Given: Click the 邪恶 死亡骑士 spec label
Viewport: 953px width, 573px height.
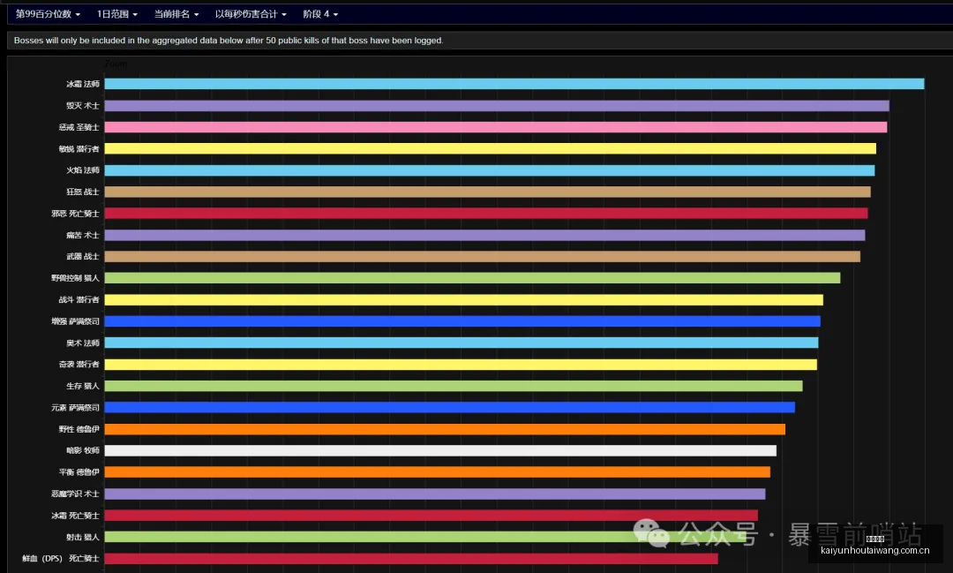Looking at the screenshot, I should pos(75,214).
